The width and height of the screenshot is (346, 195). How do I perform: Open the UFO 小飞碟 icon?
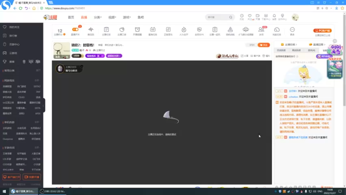pyautogui.click(x=246, y=29)
